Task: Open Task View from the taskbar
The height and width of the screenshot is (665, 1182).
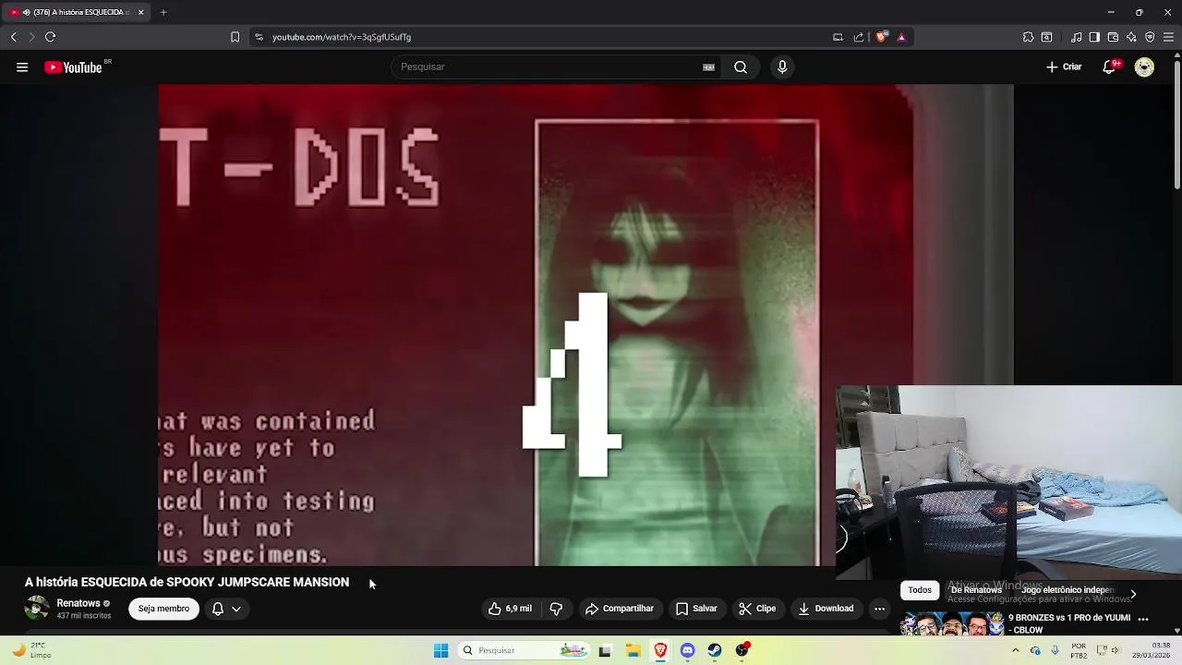Action: coord(605,650)
